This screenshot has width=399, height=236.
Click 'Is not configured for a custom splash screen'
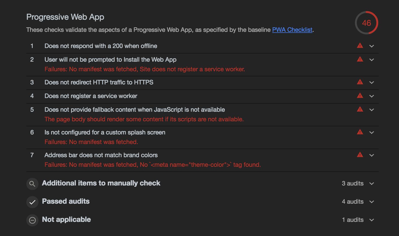(x=105, y=132)
